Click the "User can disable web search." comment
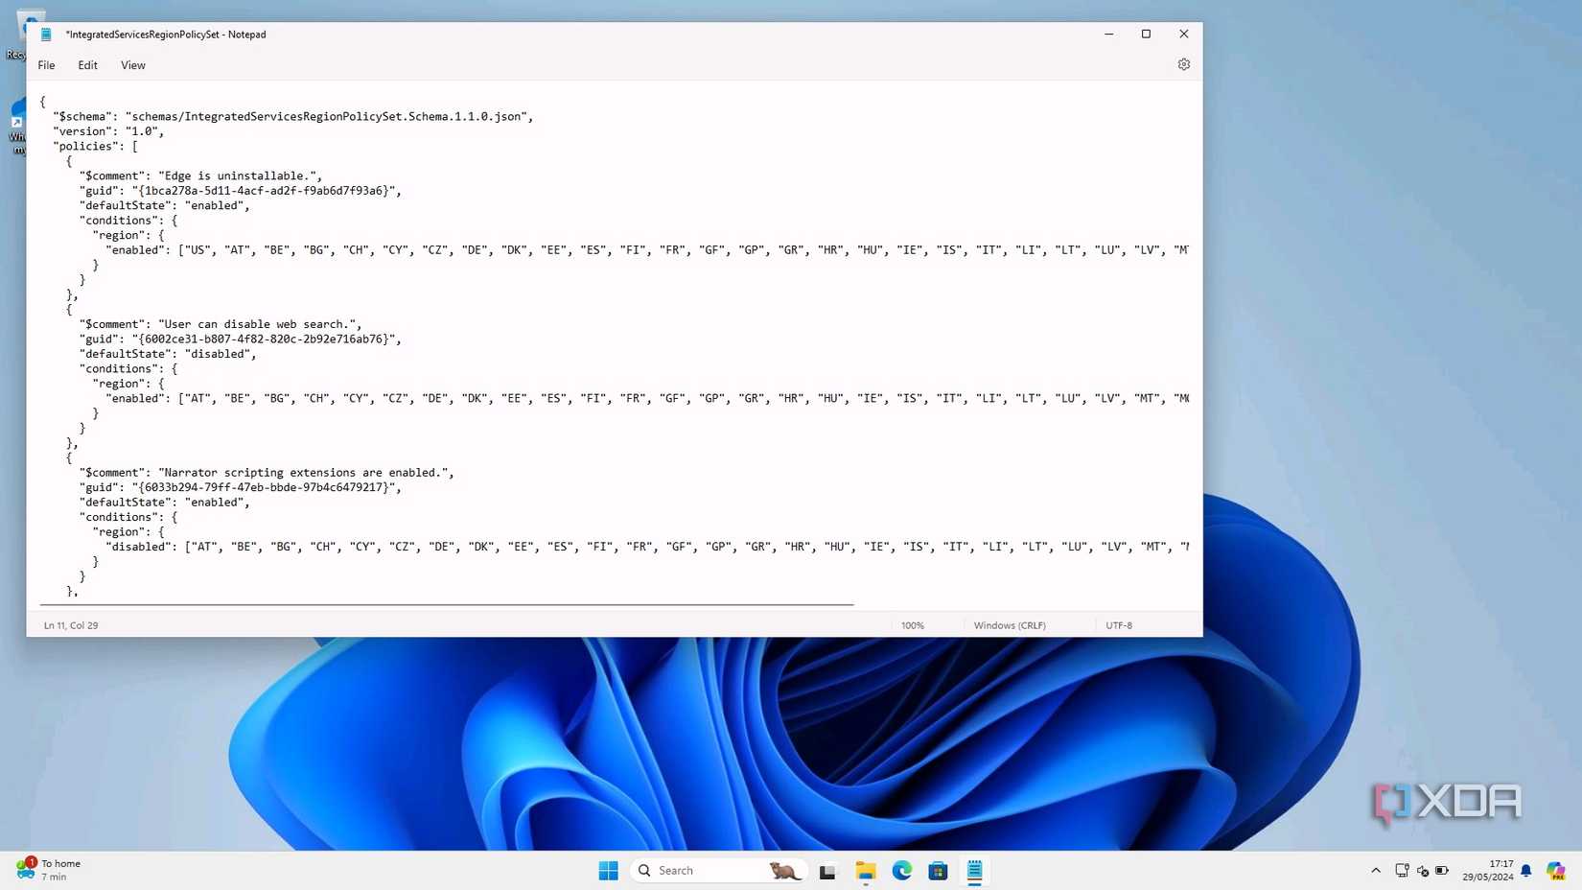 click(221, 324)
